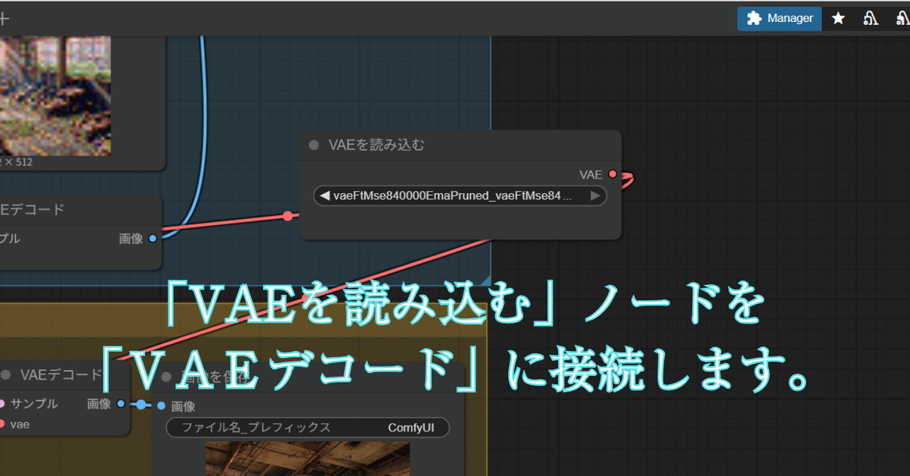Click the vae input socket on the VAEデコード node
Viewport: 910px width, 476px height.
(x=3, y=424)
